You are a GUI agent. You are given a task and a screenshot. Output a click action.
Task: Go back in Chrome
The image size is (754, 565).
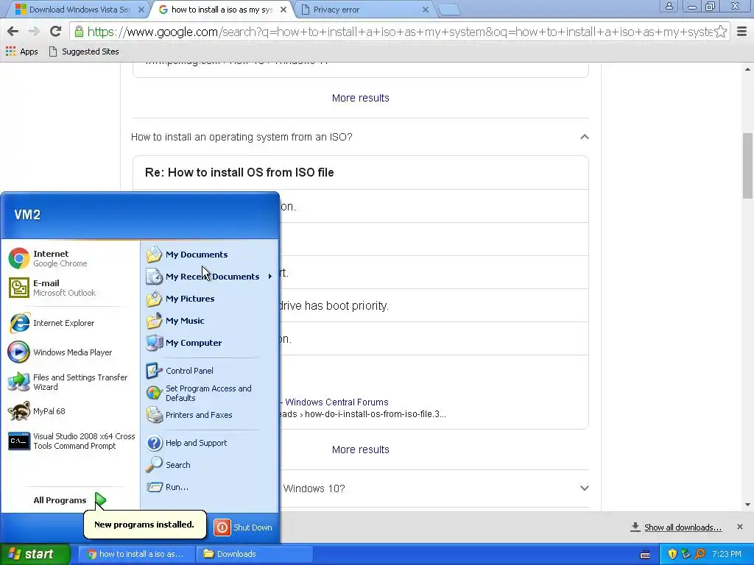tap(13, 32)
